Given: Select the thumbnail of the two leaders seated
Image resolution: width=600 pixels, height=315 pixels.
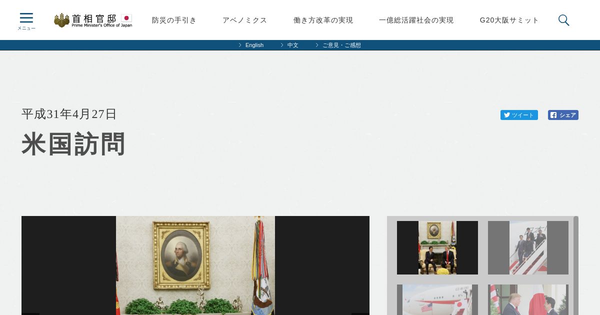Looking at the screenshot, I should tap(437, 247).
